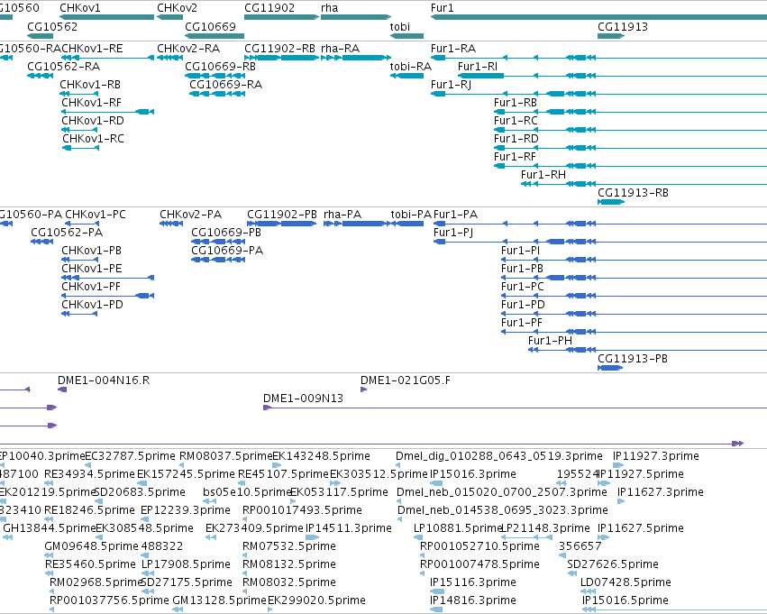This screenshot has width=767, height=614.
Task: Select protein CG11913-PB
Action: point(633,359)
